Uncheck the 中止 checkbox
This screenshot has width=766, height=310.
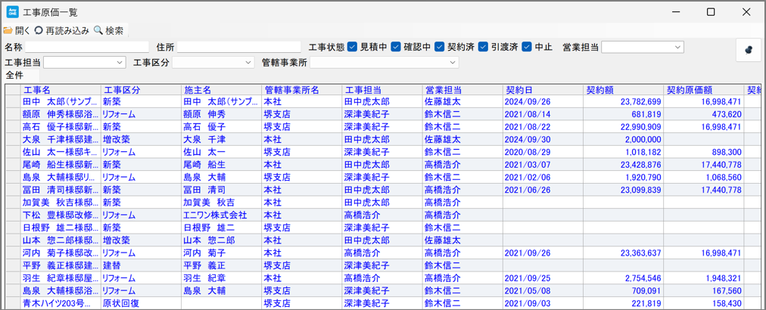[x=527, y=47]
